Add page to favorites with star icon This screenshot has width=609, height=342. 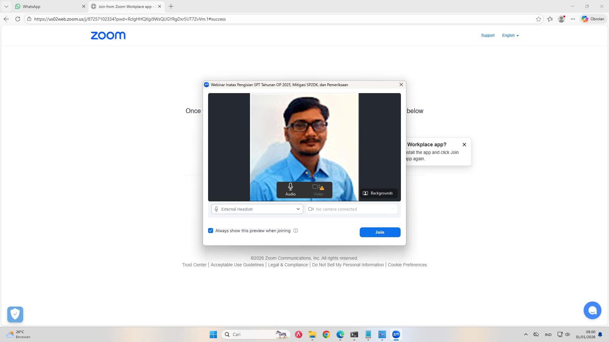538,19
